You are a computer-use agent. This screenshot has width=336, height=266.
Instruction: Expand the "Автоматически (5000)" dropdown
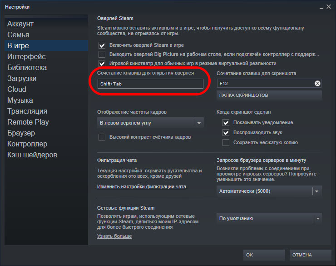[x=269, y=191]
